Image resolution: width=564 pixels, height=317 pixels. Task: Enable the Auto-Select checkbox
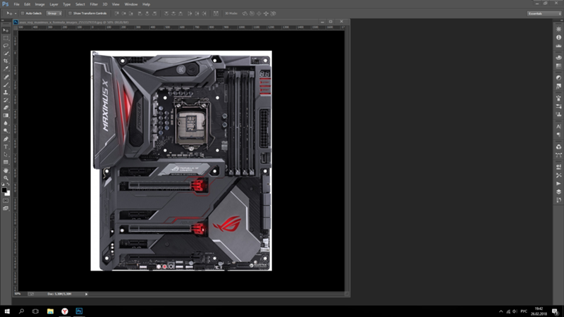pyautogui.click(x=23, y=13)
